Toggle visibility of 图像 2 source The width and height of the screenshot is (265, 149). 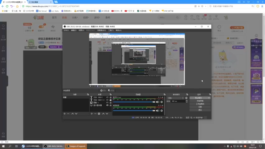(107, 103)
